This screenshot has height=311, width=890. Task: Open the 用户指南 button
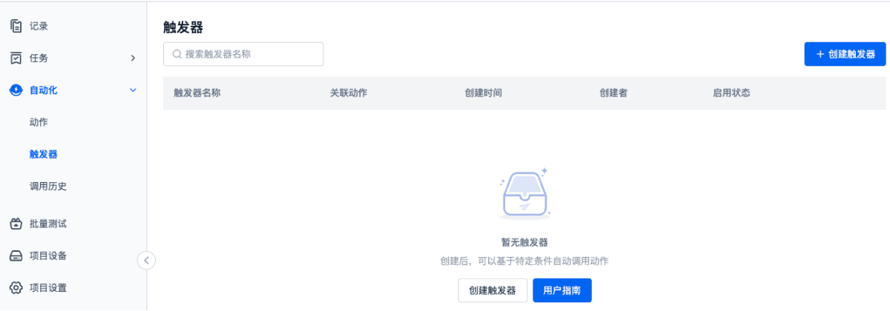562,290
